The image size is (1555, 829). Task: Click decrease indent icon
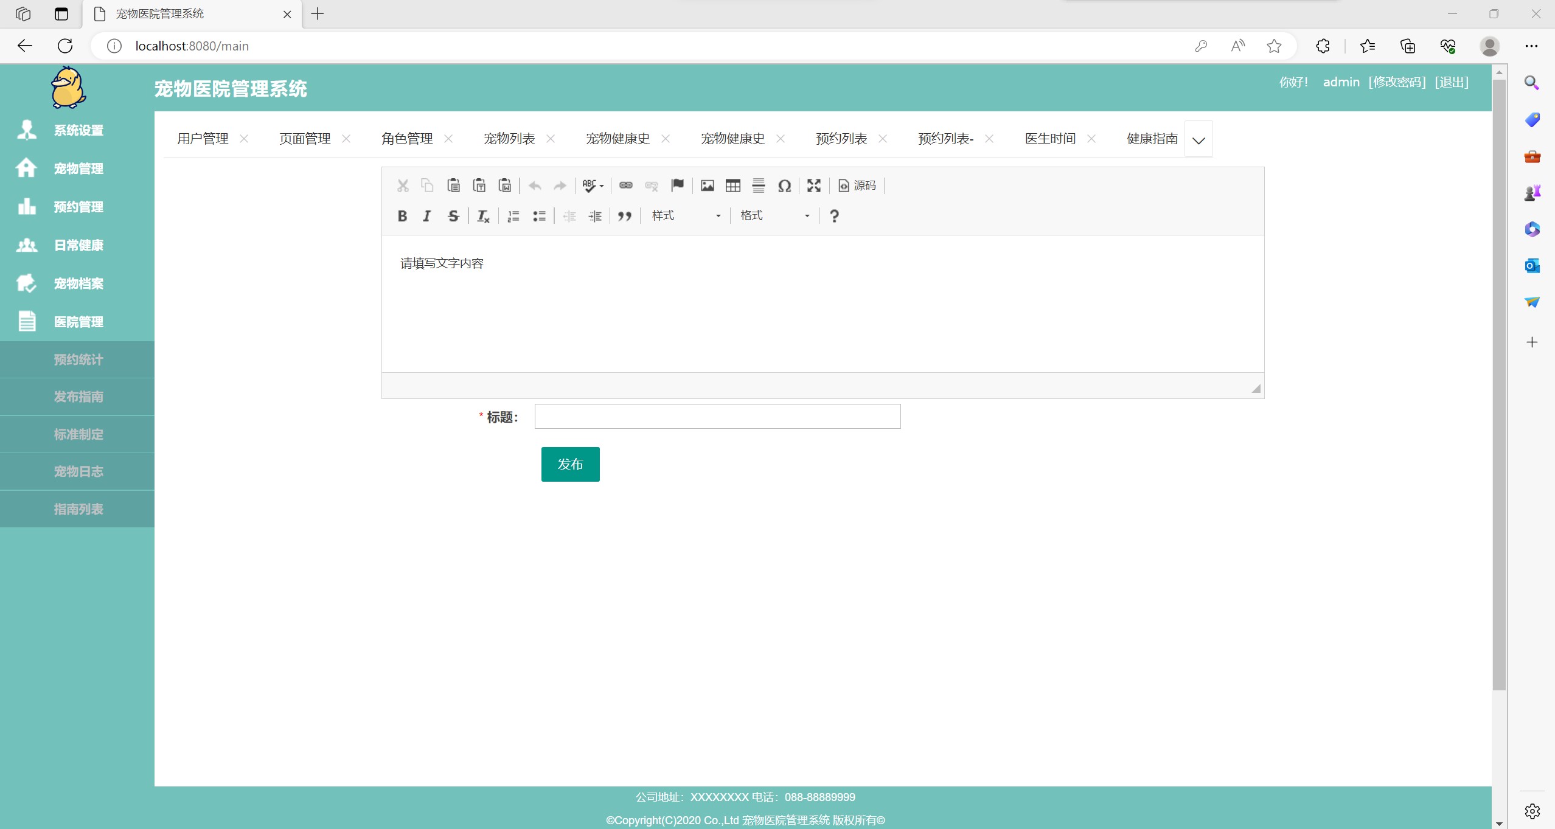pyautogui.click(x=569, y=216)
